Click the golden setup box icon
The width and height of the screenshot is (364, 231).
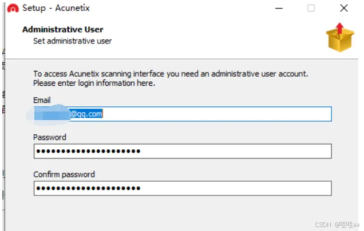340,37
